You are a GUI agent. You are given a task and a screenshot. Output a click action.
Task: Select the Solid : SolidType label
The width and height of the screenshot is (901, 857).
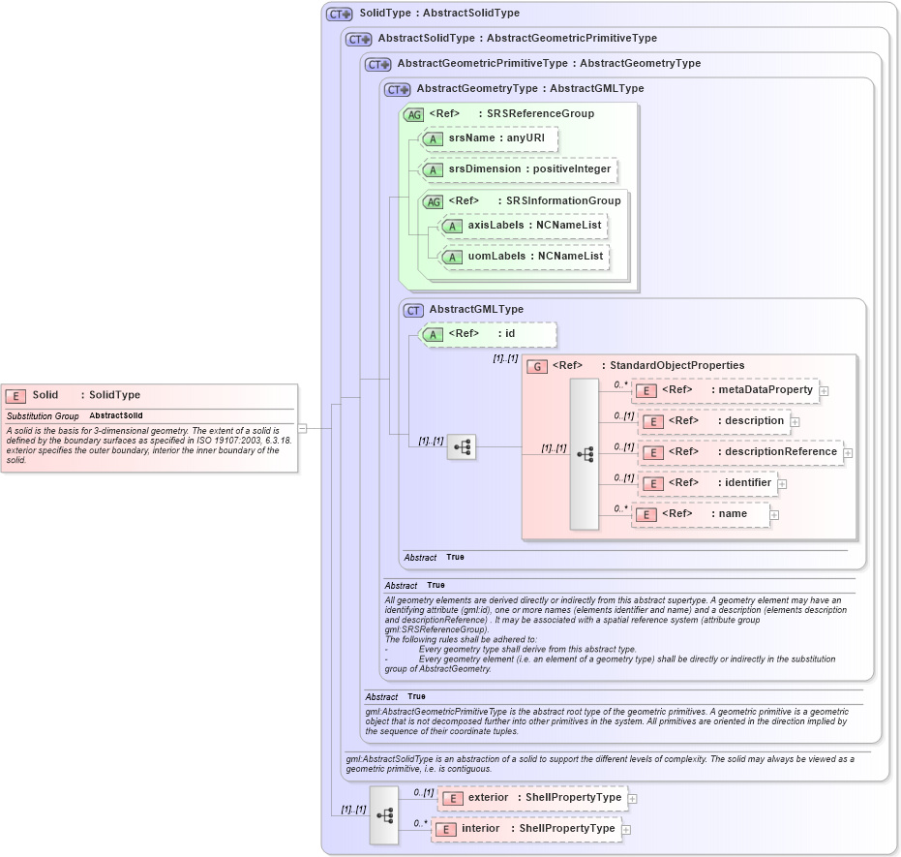pos(86,395)
